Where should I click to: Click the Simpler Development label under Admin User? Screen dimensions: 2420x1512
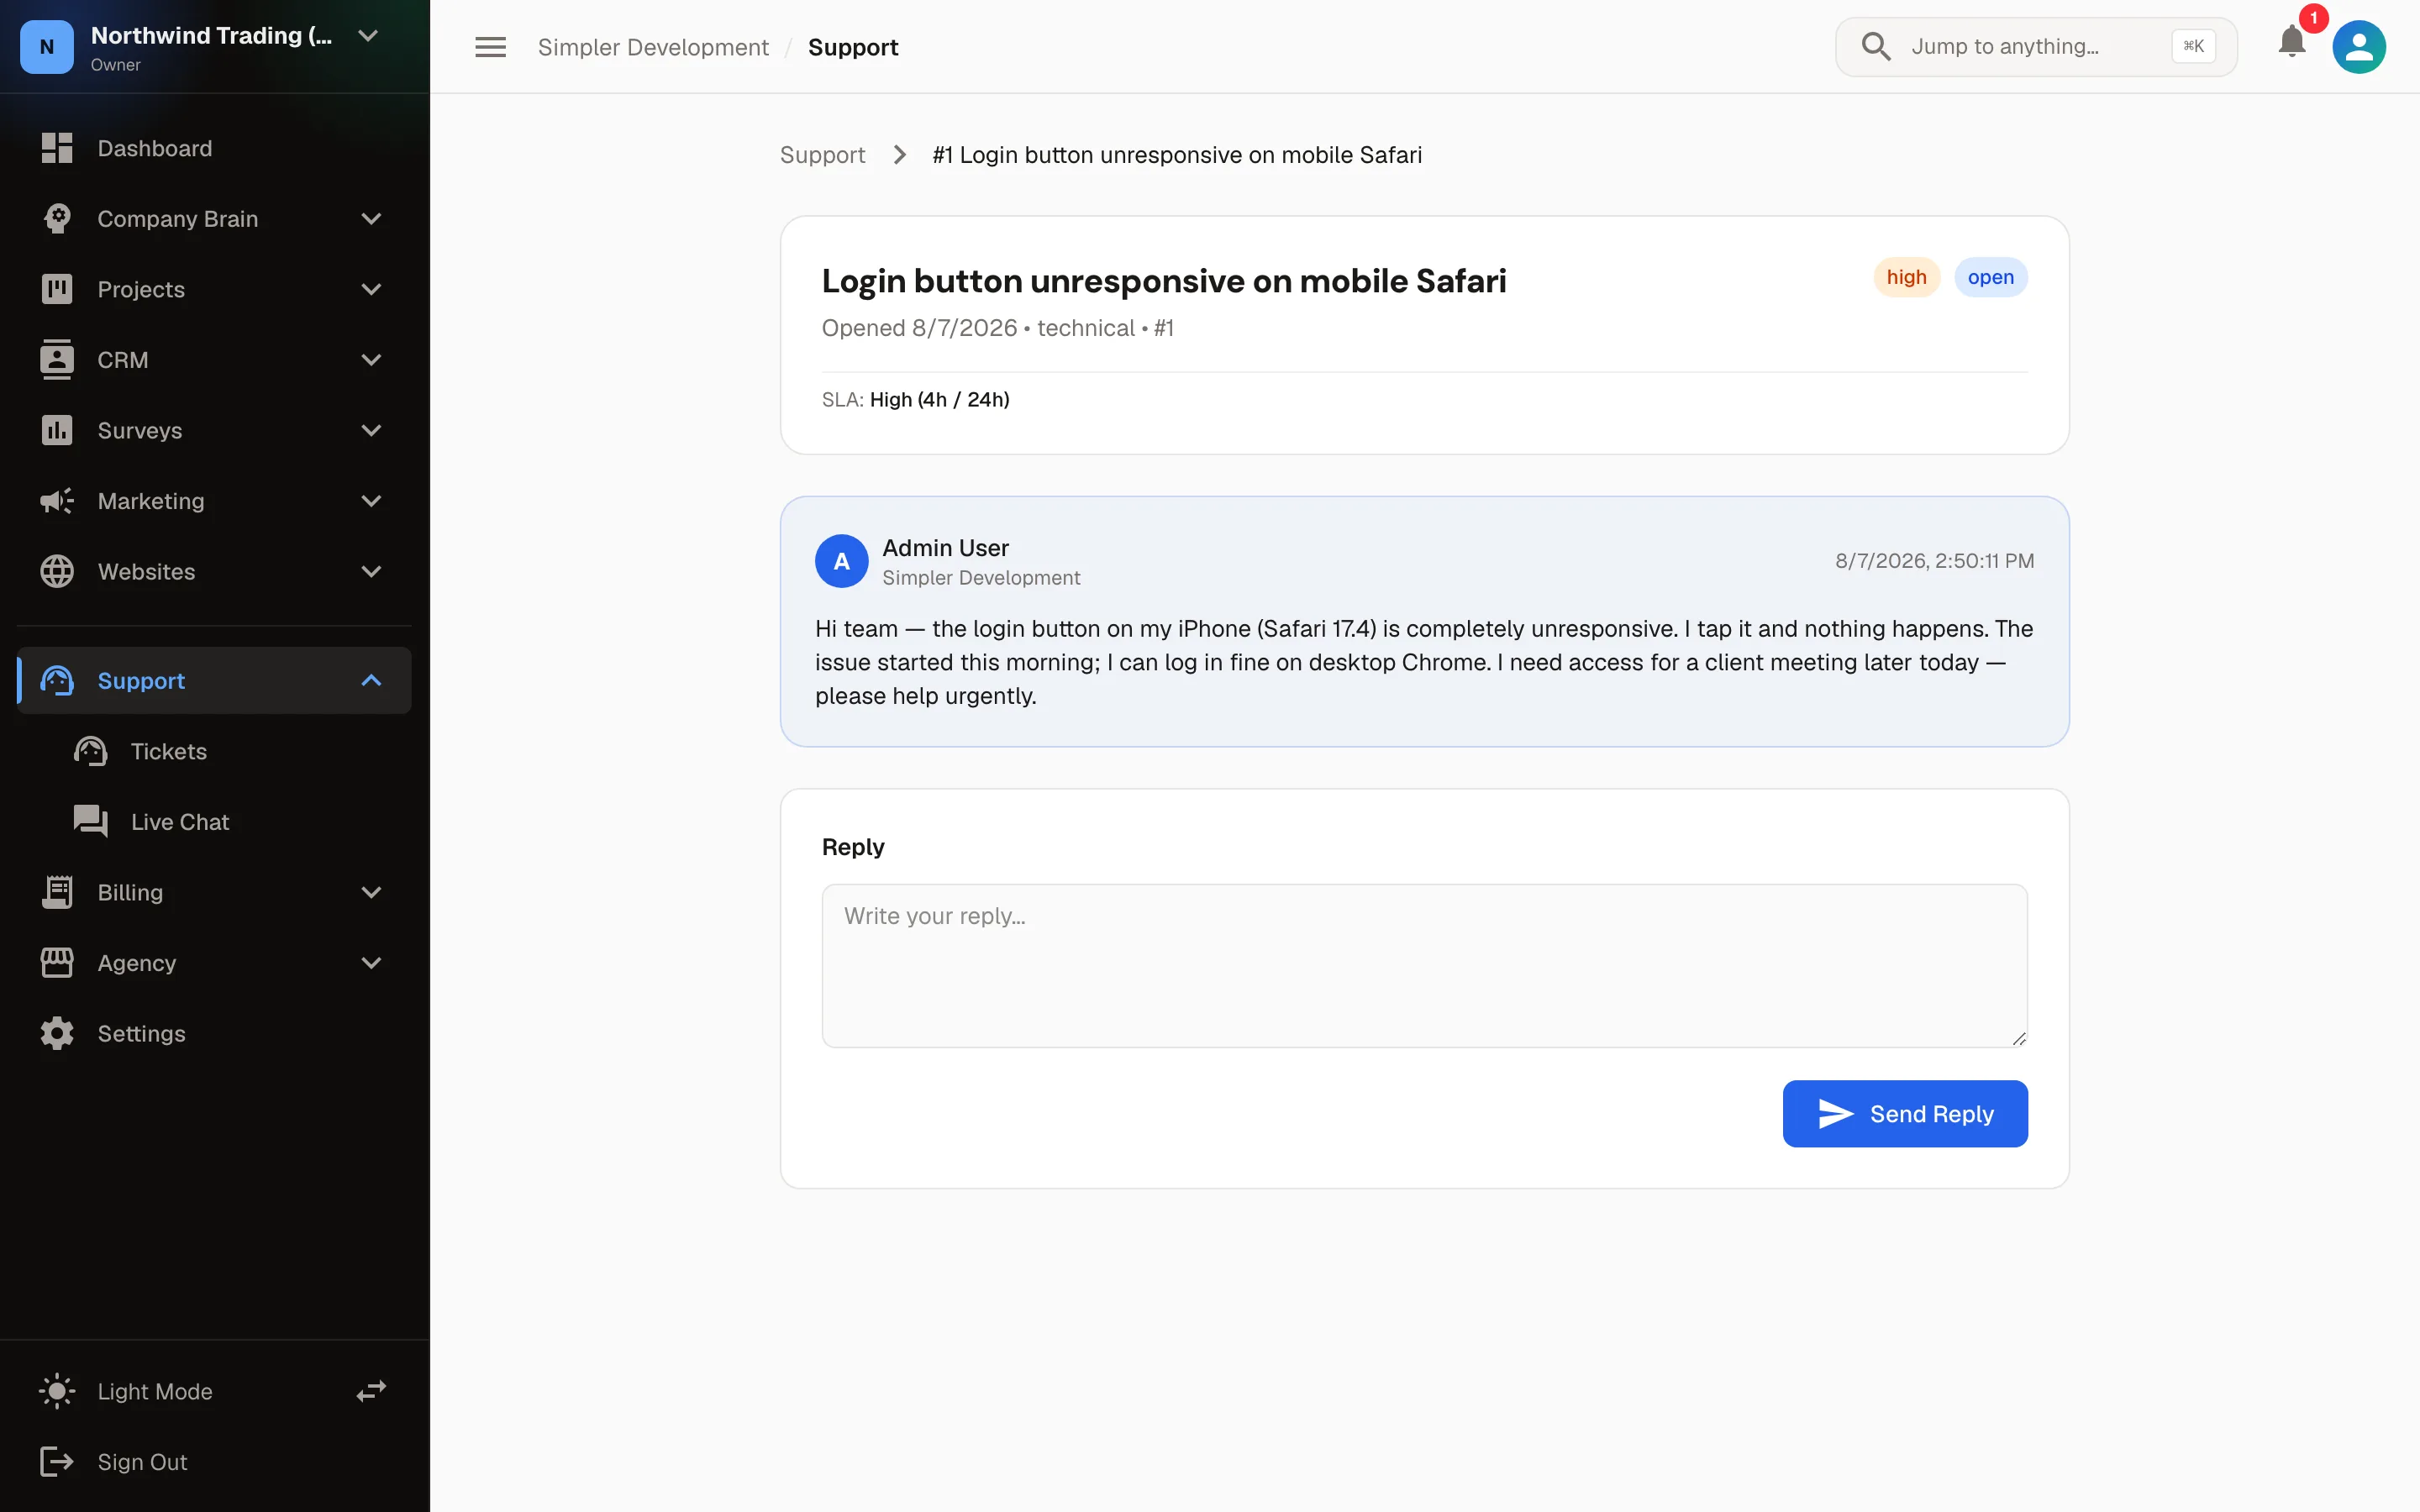981,578
